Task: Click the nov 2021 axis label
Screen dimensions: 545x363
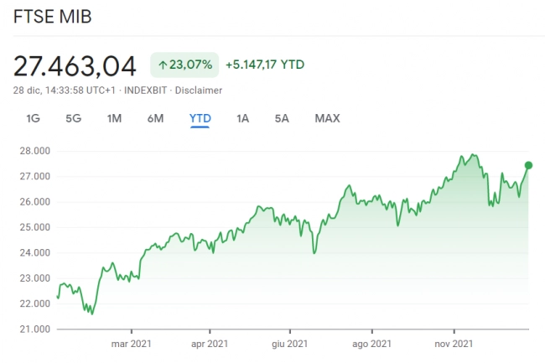Action: [x=453, y=343]
